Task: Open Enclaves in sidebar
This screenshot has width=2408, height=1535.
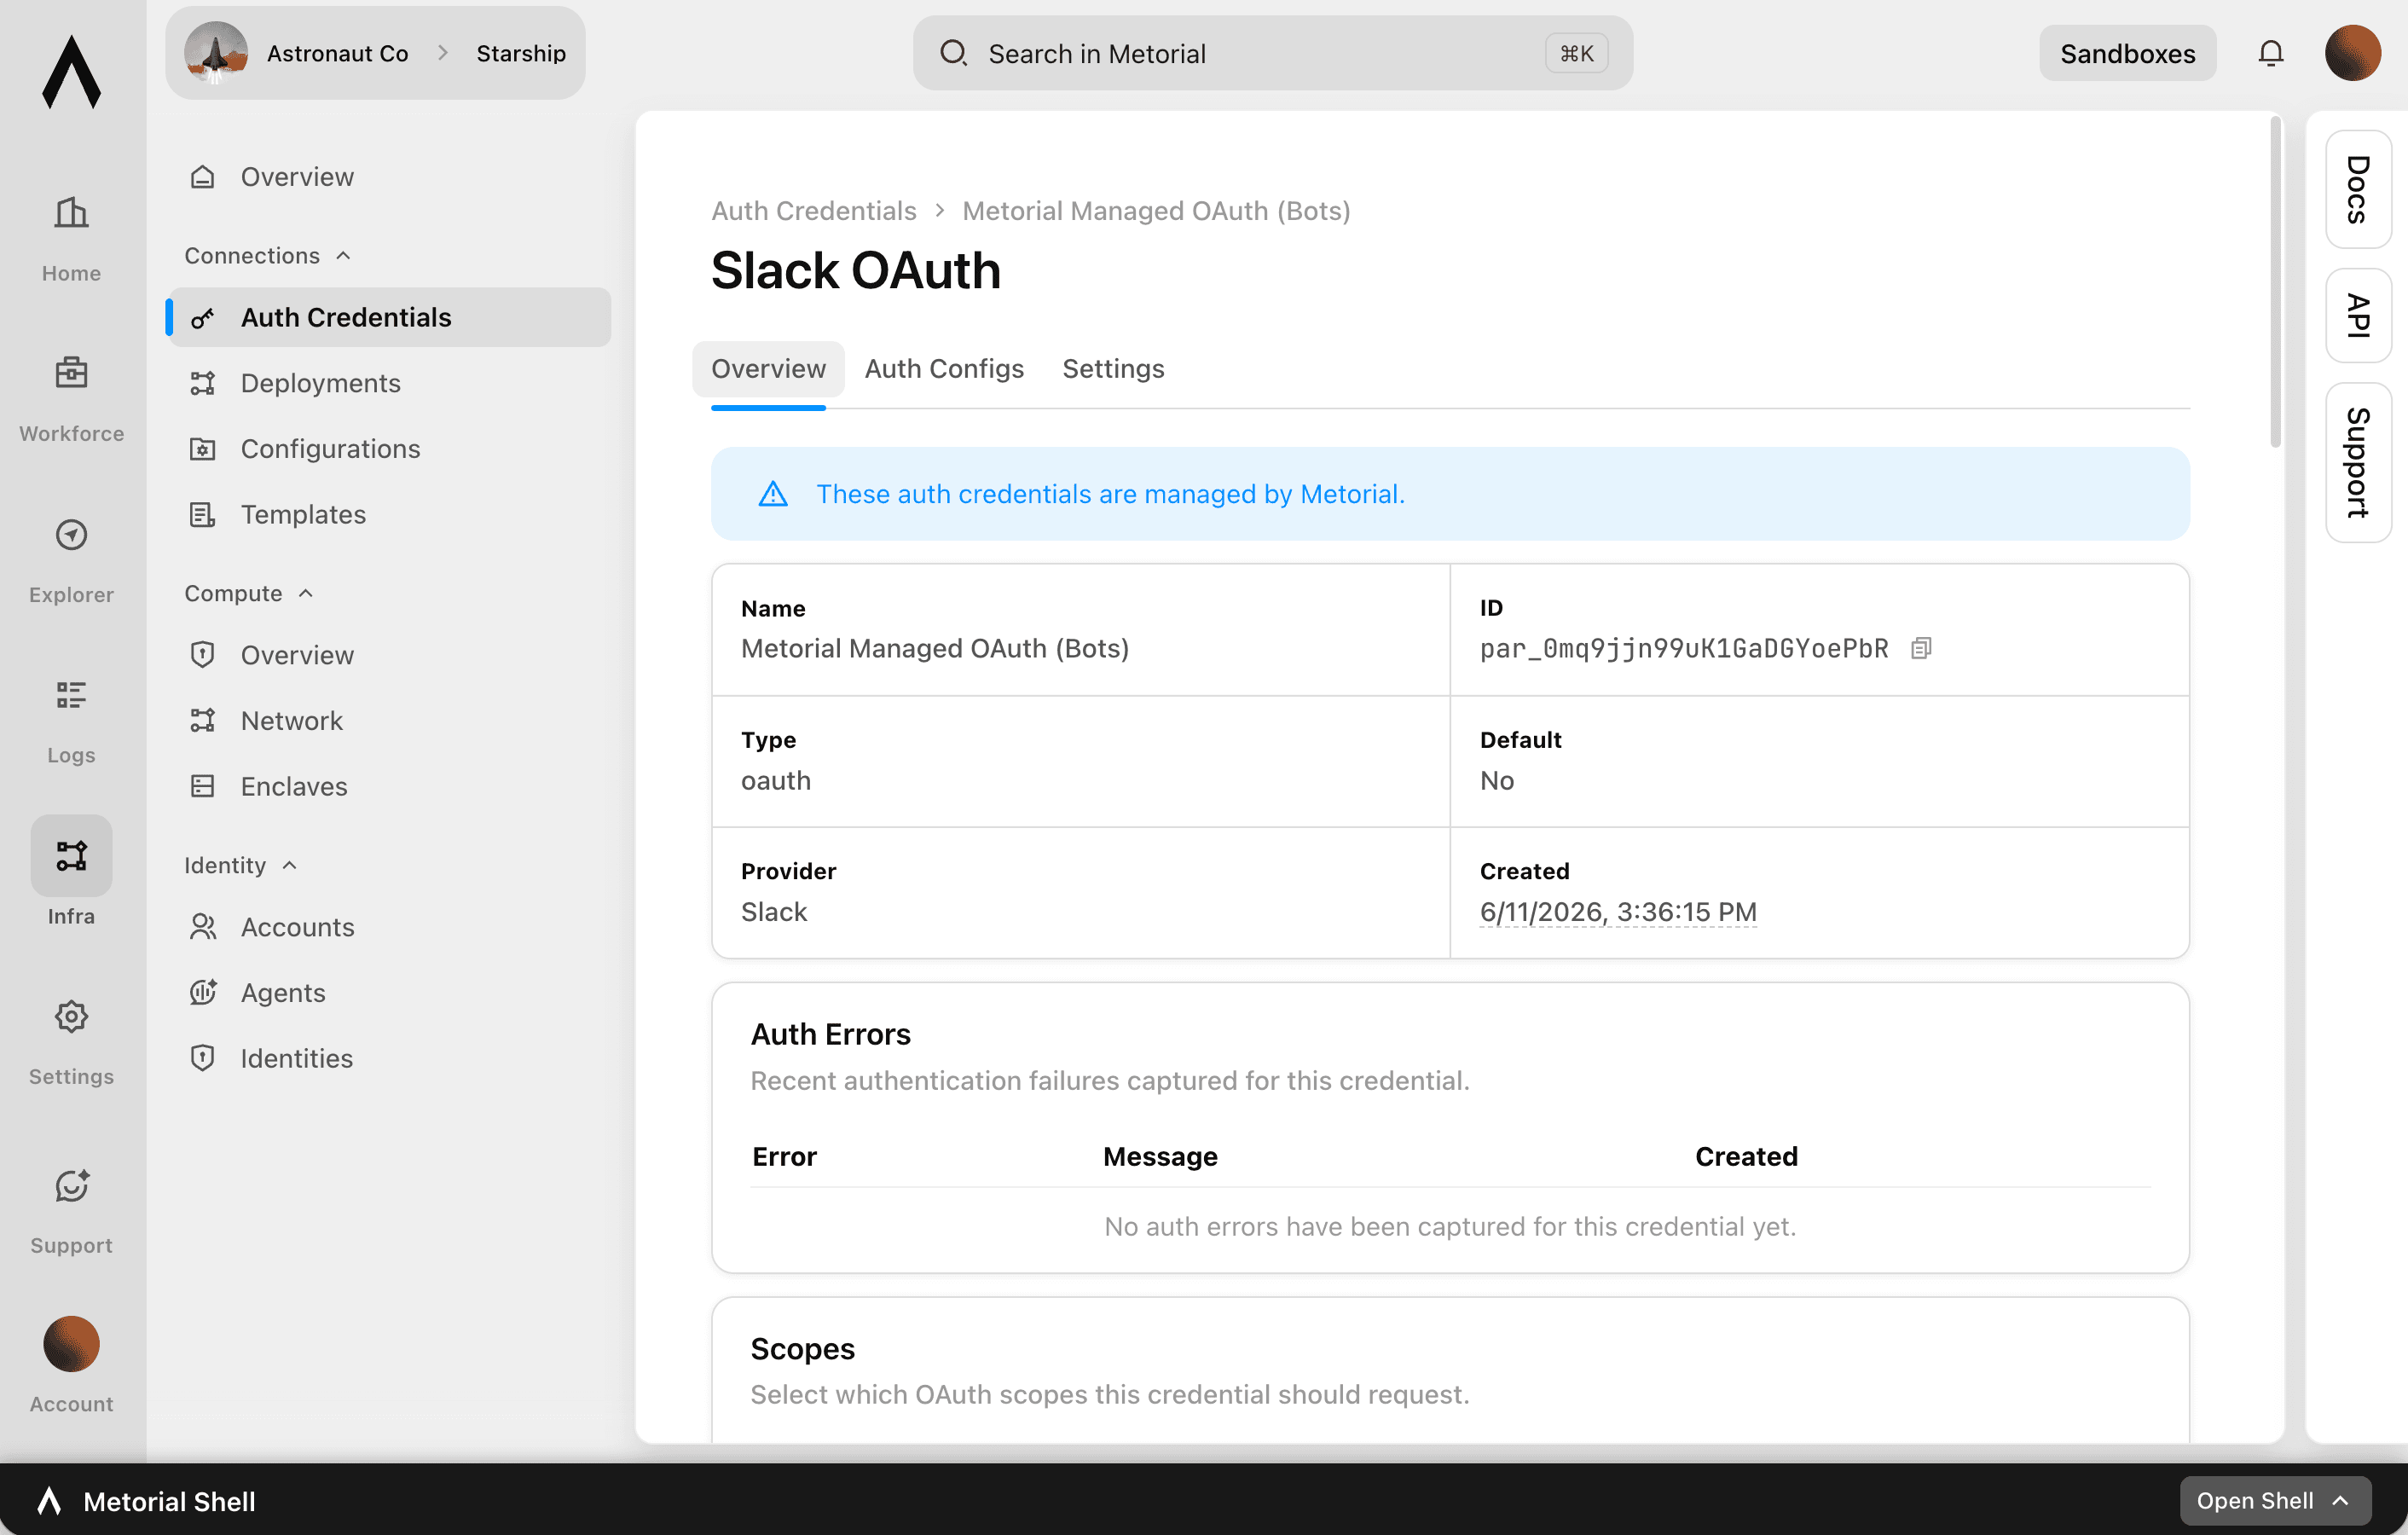Action: [x=388, y=786]
